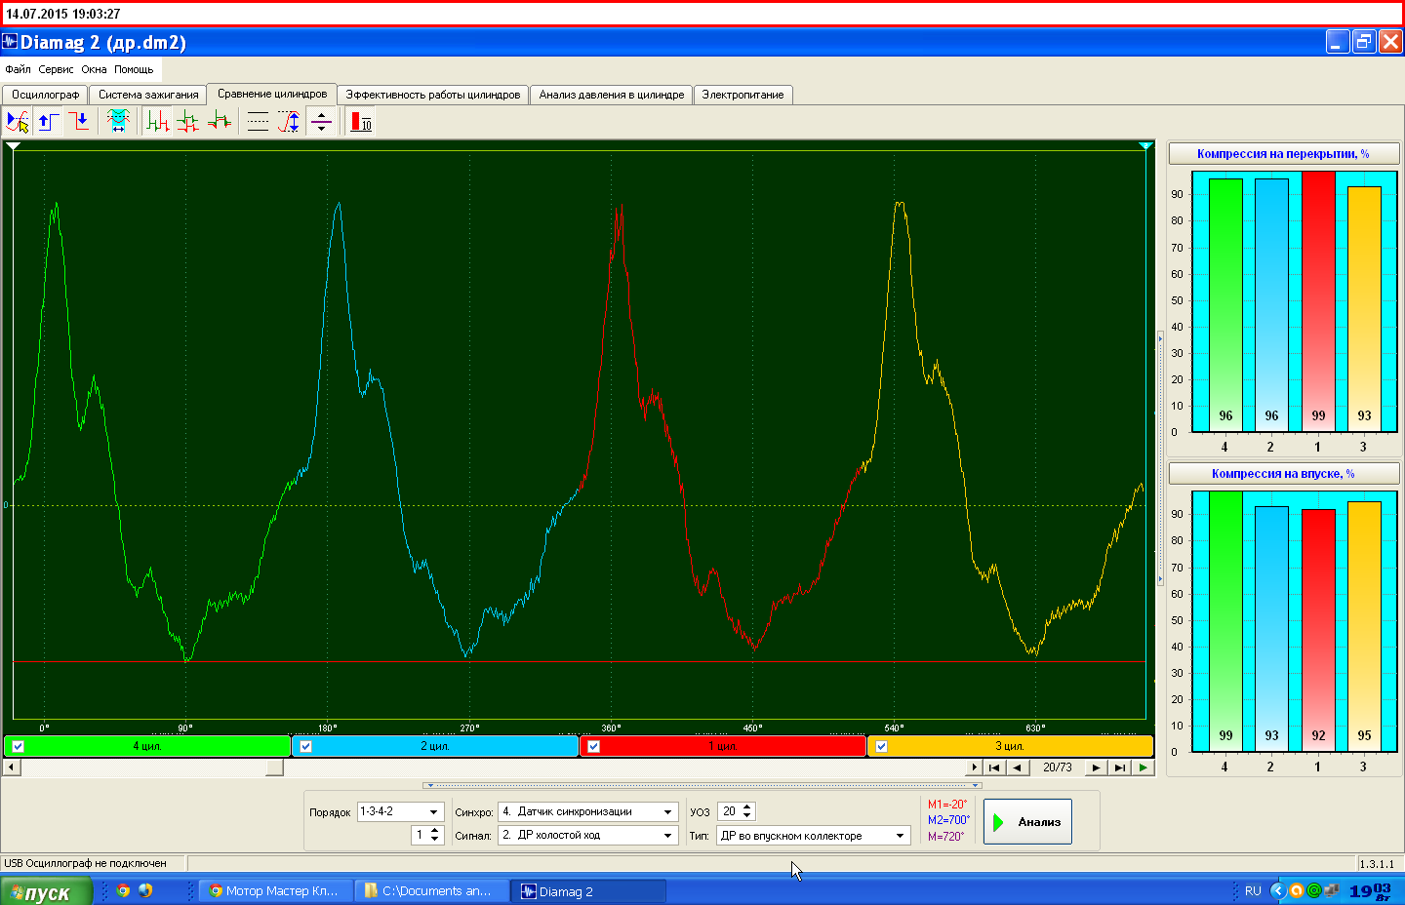Open the Порядок 1-3-4-2 dropdown

click(x=434, y=811)
